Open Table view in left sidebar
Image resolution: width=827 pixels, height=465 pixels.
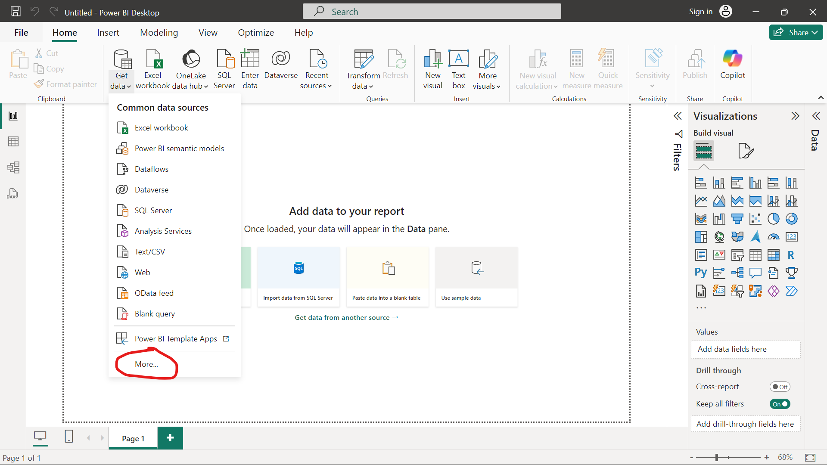coord(13,142)
